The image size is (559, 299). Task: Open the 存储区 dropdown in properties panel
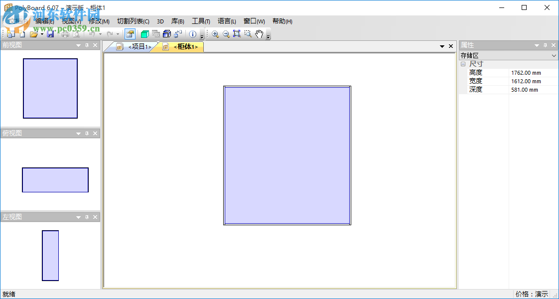coord(554,55)
